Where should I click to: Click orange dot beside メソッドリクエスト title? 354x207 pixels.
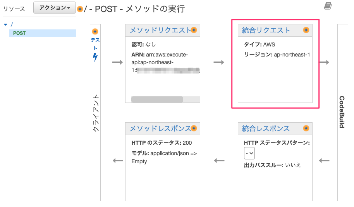[194, 30]
